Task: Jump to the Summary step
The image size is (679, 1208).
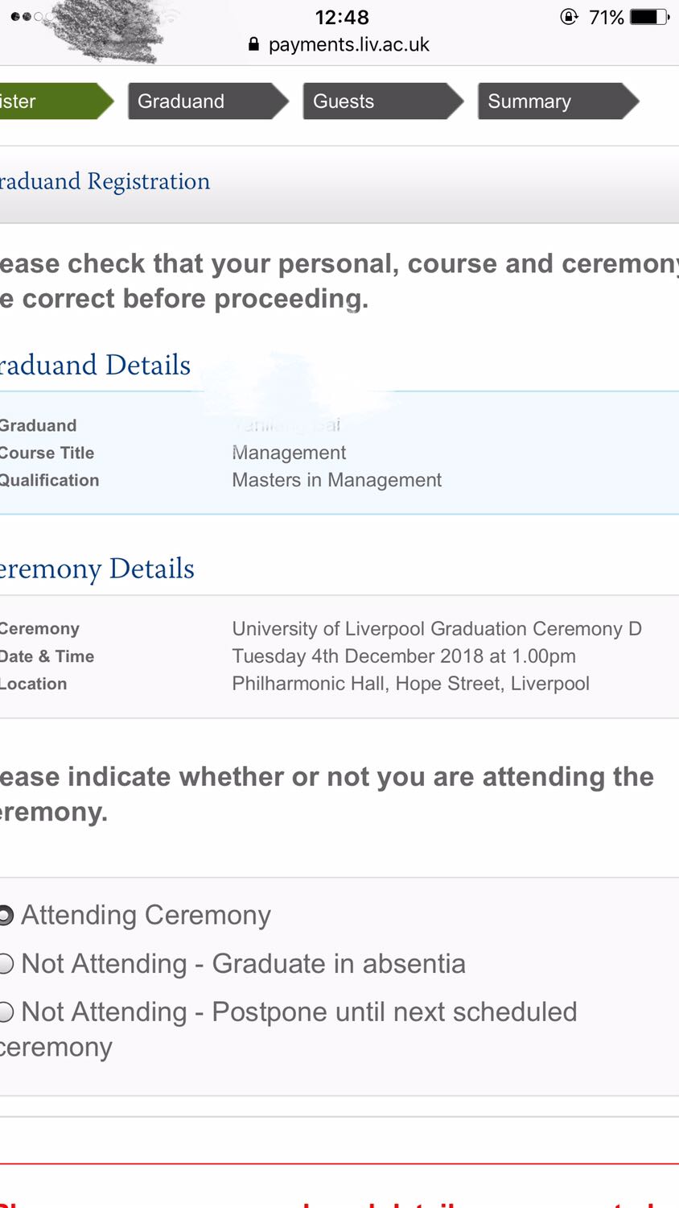Action: click(555, 101)
